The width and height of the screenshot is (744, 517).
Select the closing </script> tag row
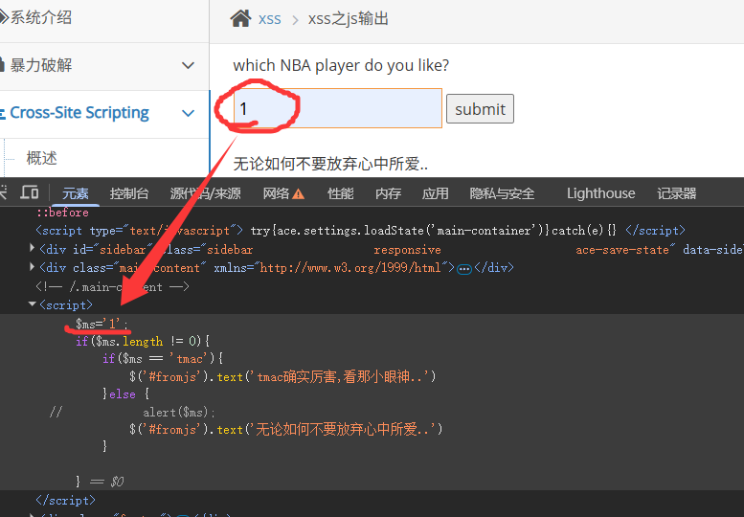[x=65, y=501]
